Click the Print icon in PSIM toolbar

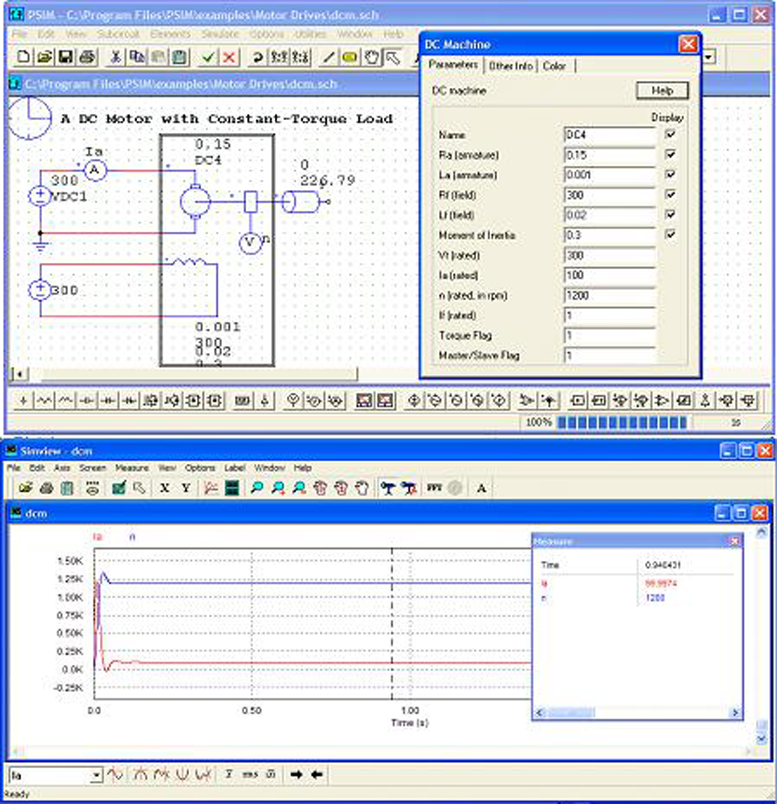[87, 57]
